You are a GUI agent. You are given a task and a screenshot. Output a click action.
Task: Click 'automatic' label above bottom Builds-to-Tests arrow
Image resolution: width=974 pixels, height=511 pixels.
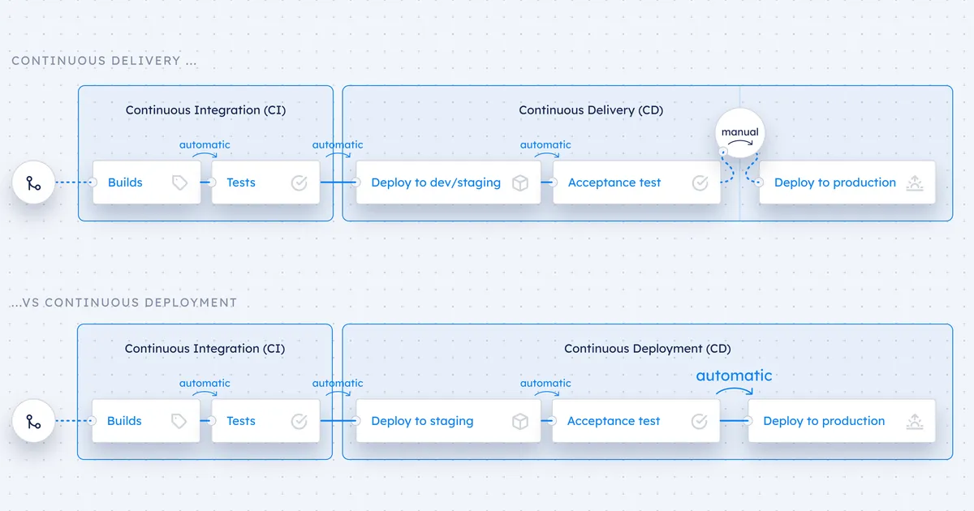(205, 383)
